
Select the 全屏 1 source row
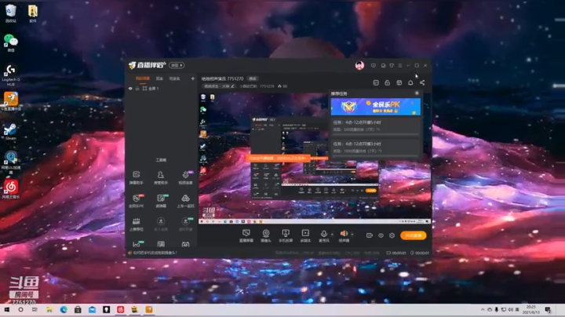[162, 88]
